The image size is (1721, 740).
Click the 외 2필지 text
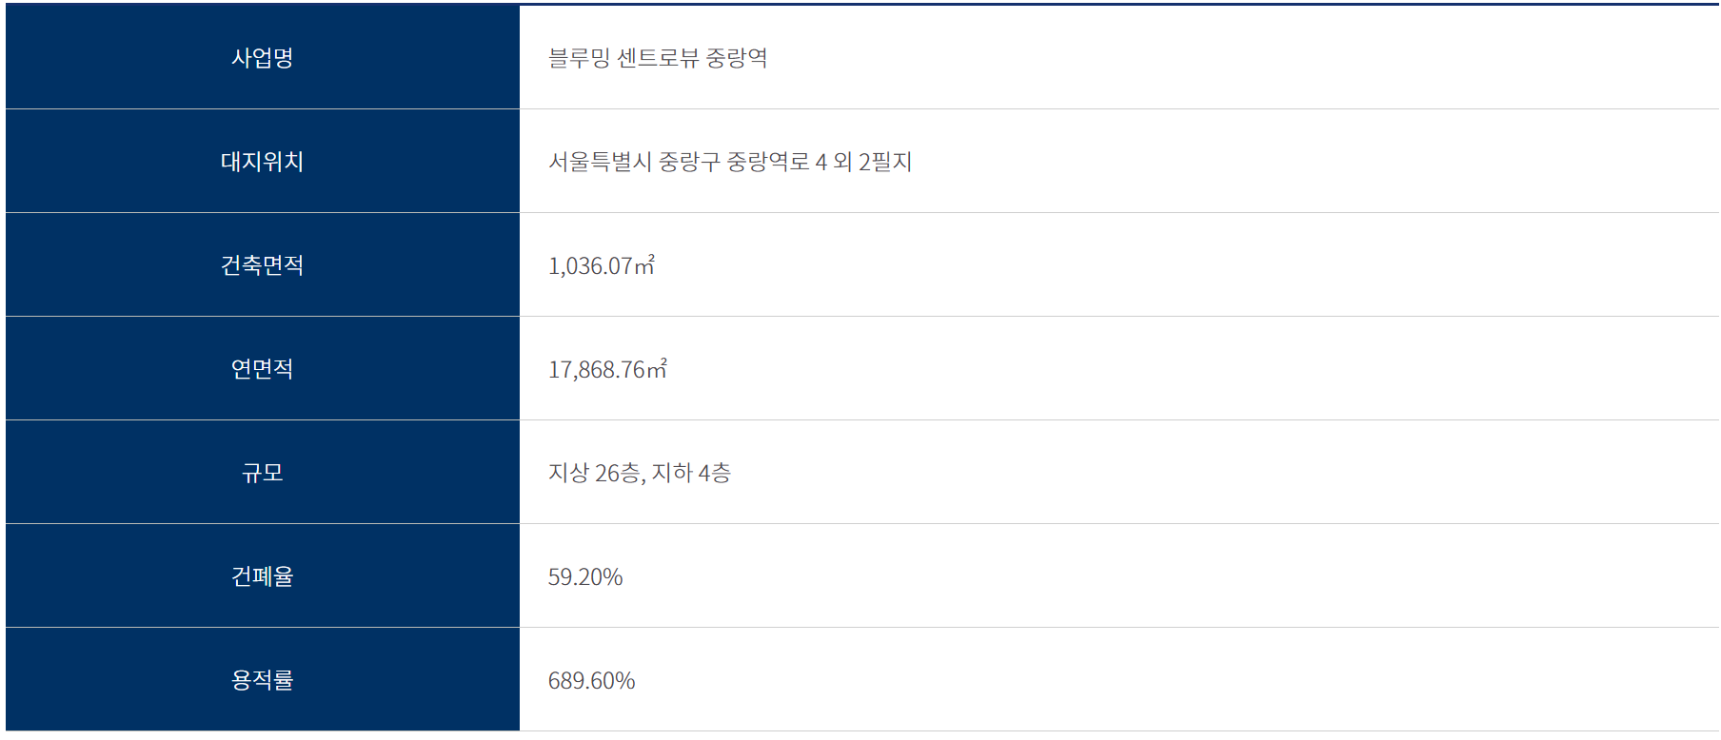[x=873, y=162]
